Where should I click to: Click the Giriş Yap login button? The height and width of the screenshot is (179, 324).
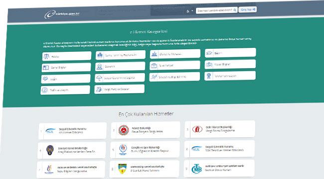pyautogui.click(x=248, y=9)
